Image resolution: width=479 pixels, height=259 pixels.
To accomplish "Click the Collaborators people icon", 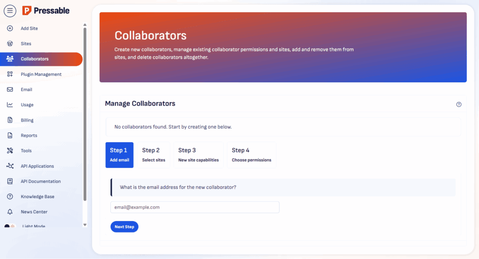I will click(x=10, y=59).
